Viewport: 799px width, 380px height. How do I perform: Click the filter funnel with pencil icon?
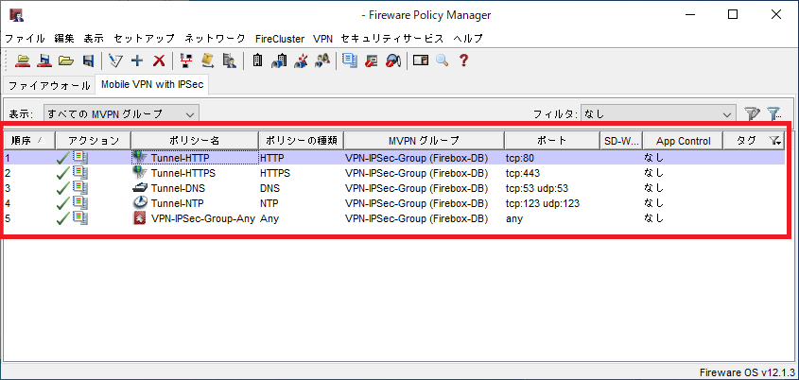coord(751,114)
